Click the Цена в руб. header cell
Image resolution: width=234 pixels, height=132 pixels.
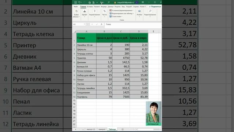[121, 38]
